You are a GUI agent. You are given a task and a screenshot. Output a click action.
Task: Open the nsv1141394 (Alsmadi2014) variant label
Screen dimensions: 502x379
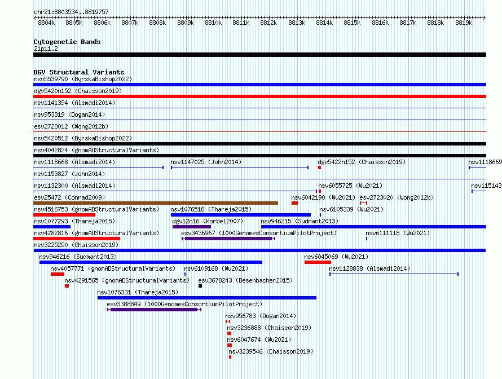coord(74,103)
